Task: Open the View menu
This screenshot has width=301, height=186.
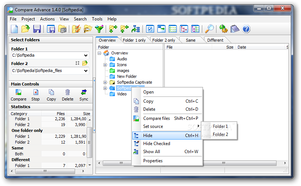Action: (x=64, y=19)
